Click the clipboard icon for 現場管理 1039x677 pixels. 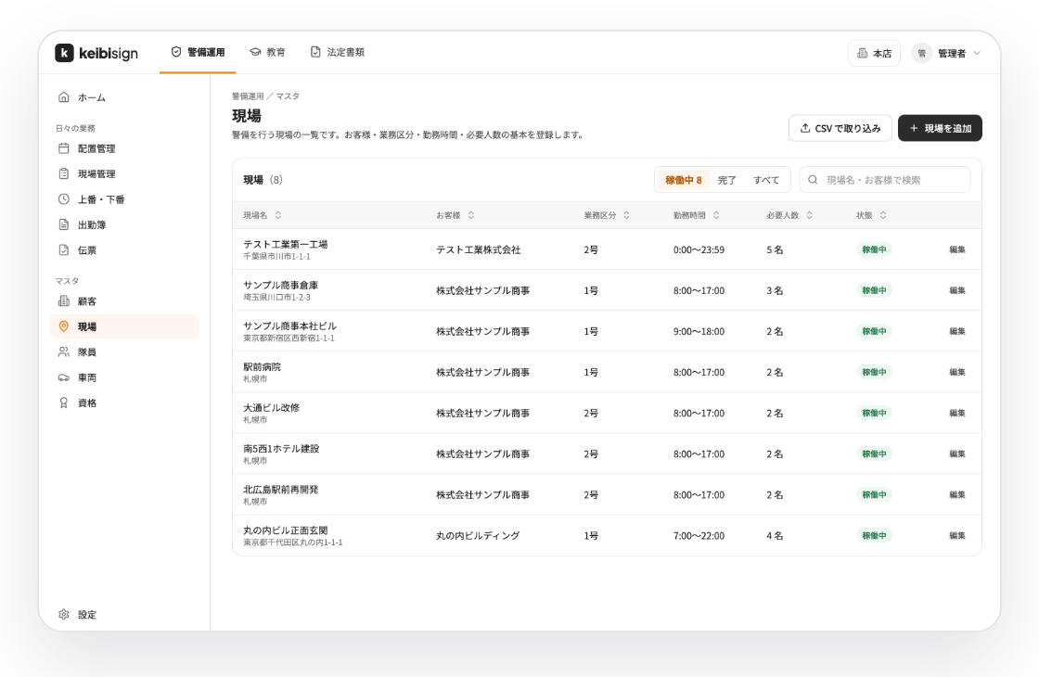pos(64,173)
